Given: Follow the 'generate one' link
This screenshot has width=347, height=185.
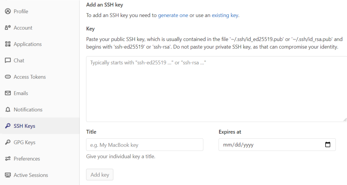Looking at the screenshot, I should tap(173, 15).
